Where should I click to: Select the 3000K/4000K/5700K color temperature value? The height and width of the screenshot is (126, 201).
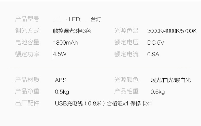(x=172, y=31)
